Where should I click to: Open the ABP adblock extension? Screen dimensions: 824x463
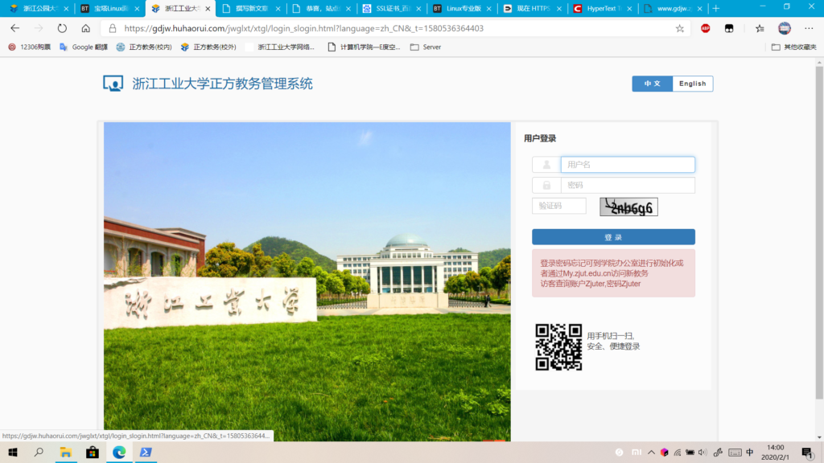(705, 28)
